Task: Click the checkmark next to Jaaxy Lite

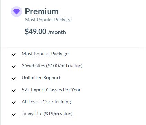Action: 14,114
